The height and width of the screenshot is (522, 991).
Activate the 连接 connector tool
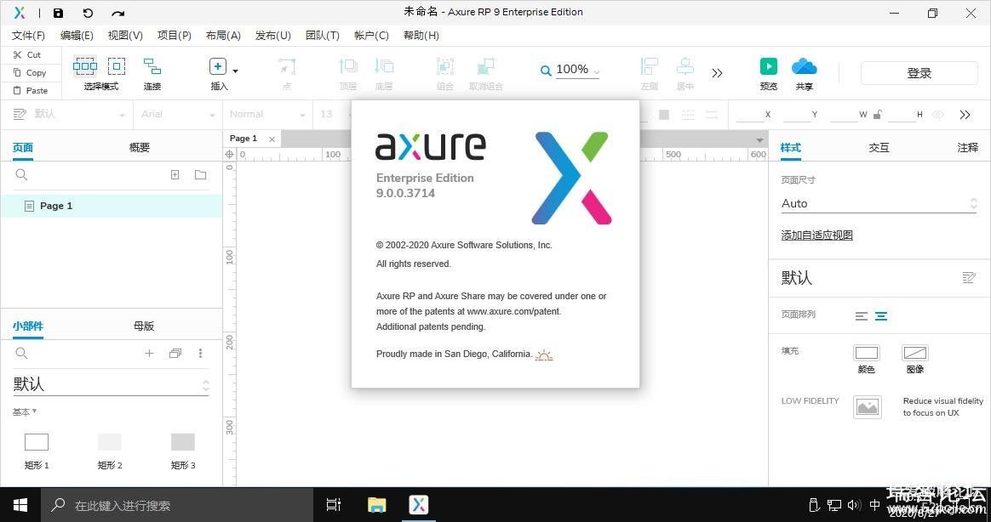click(152, 73)
